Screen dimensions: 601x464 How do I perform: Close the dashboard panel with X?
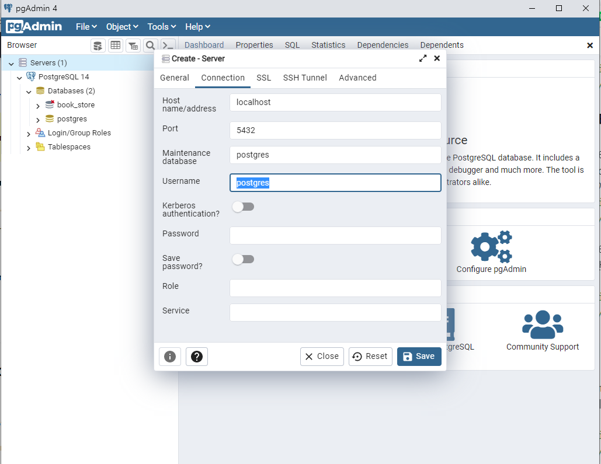(590, 45)
